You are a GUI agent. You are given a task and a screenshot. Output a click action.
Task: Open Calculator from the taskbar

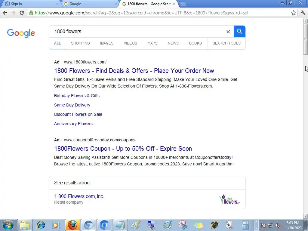(x=245, y=225)
